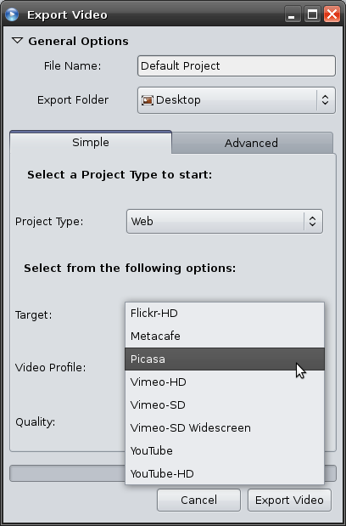Choose YouTube from the list
346x526 pixels.
coord(225,450)
